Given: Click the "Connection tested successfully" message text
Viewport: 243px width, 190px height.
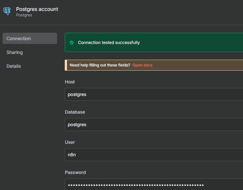Looking at the screenshot, I should (109, 42).
